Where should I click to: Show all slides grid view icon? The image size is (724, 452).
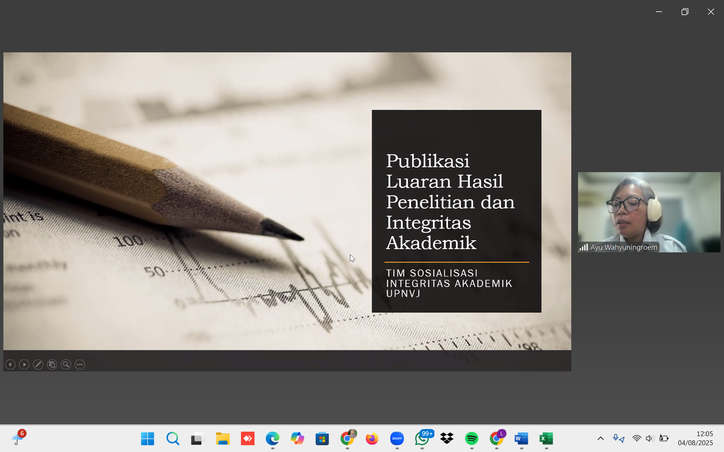(x=52, y=364)
